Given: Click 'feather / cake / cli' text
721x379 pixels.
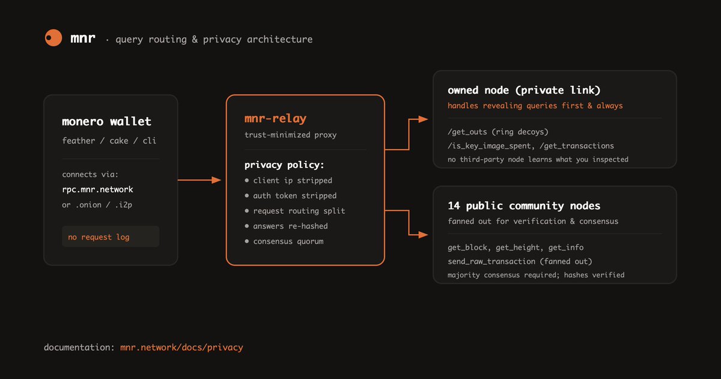Looking at the screenshot, I should pyautogui.click(x=109, y=141).
